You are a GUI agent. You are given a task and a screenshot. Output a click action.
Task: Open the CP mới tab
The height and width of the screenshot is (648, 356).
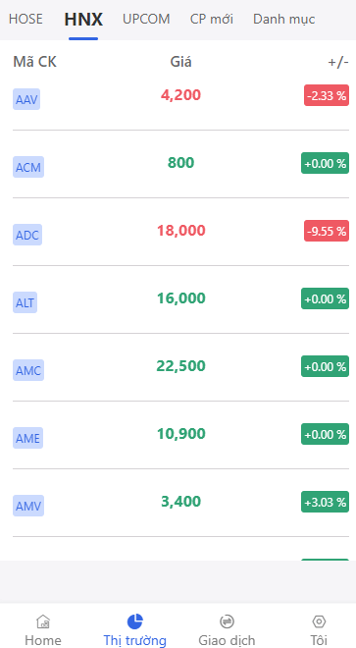pyautogui.click(x=212, y=19)
